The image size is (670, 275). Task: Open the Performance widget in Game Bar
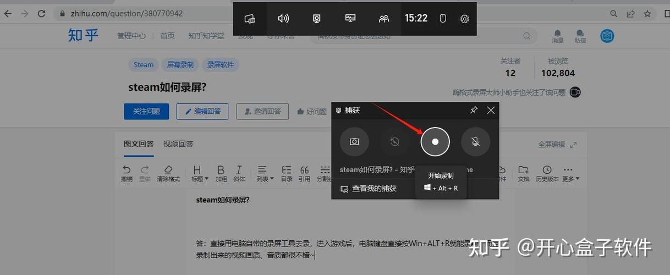tap(350, 19)
